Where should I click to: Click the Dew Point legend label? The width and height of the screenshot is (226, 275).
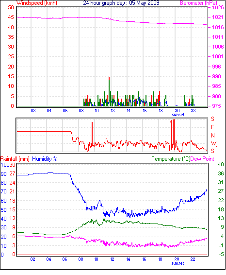tap(202, 159)
